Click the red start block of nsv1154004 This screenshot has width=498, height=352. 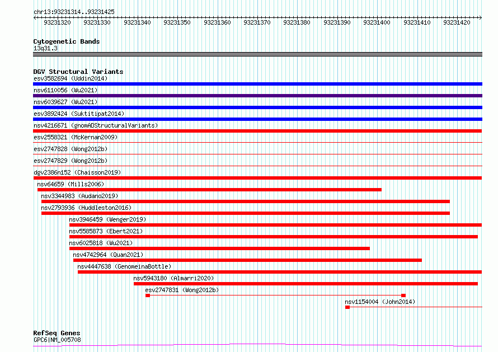click(347, 307)
